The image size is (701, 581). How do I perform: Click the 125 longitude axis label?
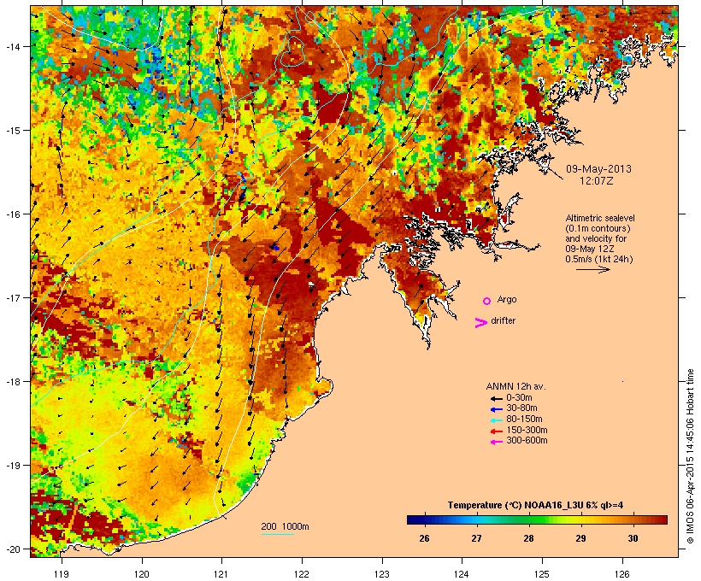(x=542, y=574)
